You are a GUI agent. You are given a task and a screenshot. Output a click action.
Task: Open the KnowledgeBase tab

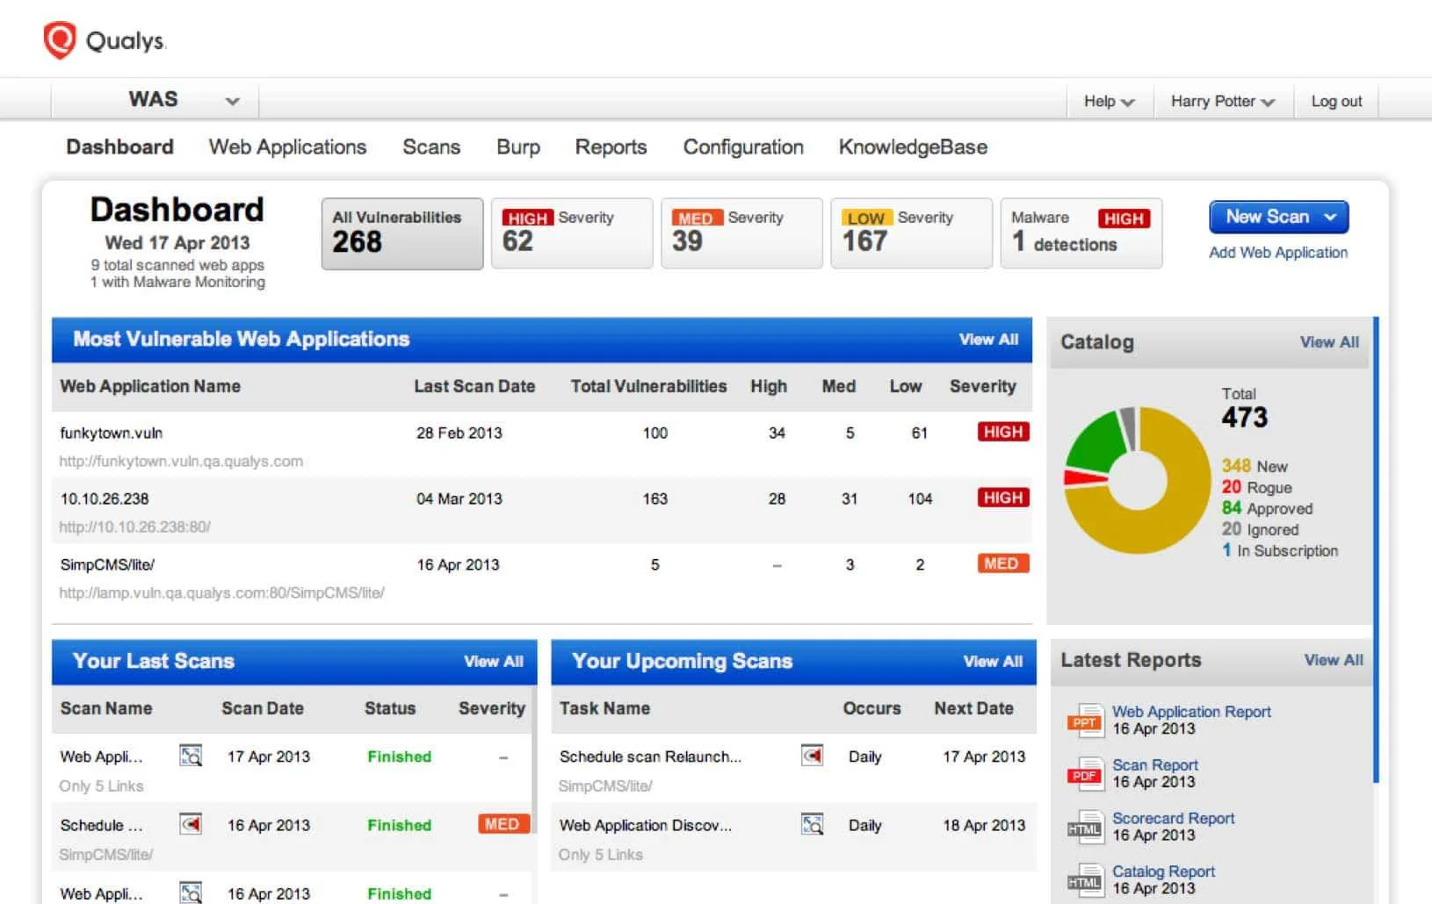click(913, 147)
